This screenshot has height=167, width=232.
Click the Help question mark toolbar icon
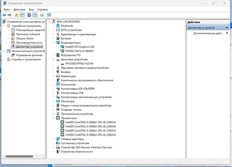pyautogui.click(x=29, y=15)
